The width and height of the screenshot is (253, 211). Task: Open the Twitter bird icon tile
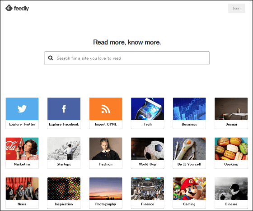[22, 109]
